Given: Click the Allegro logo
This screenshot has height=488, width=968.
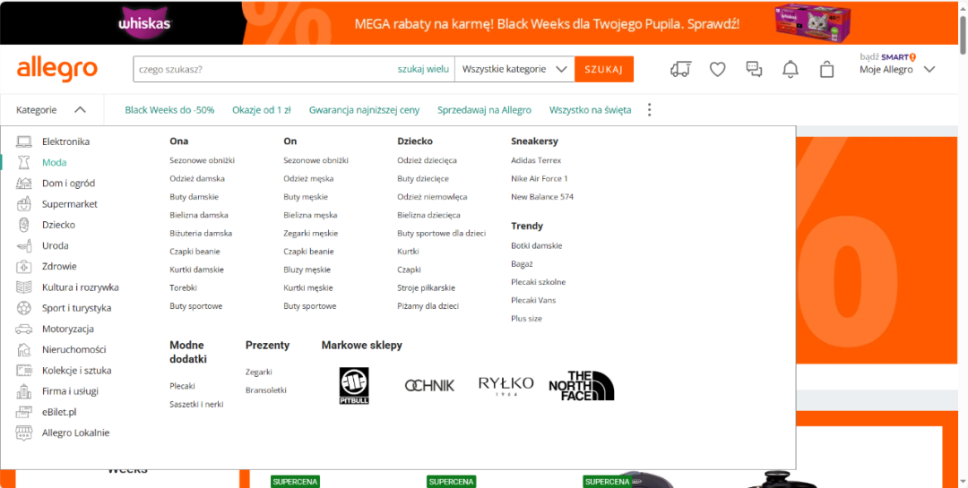Looking at the screenshot, I should [56, 69].
